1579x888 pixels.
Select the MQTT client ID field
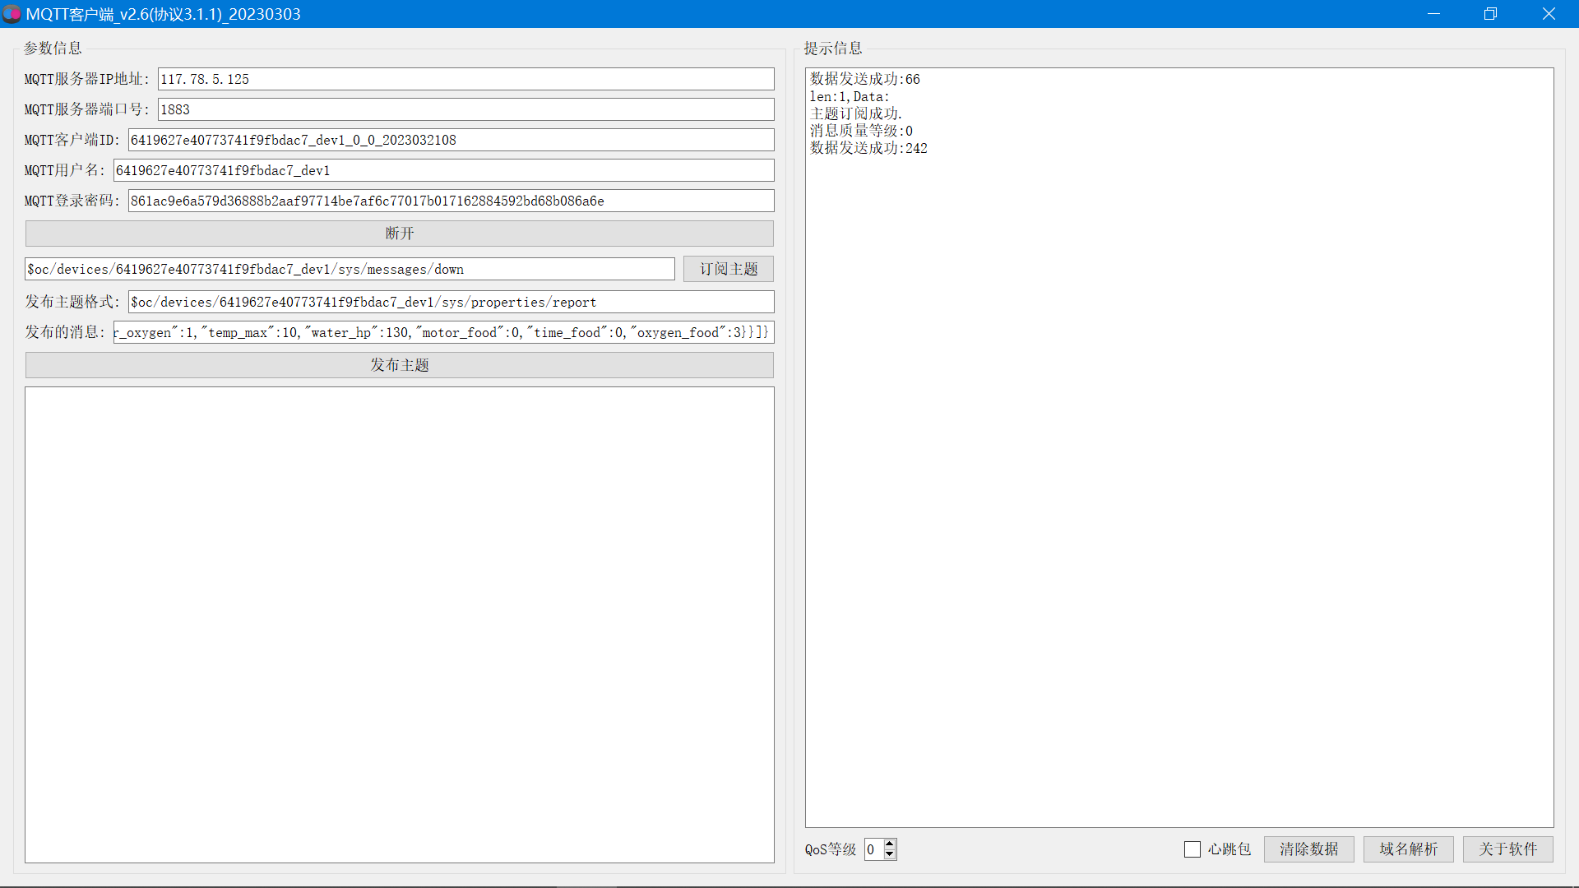[451, 140]
